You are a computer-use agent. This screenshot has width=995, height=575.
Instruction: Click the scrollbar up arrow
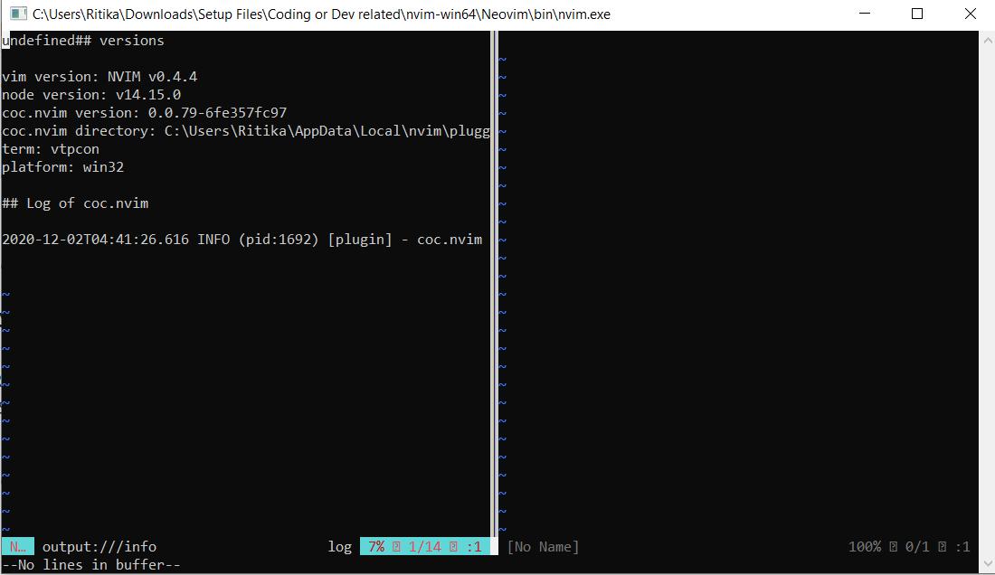988,40
